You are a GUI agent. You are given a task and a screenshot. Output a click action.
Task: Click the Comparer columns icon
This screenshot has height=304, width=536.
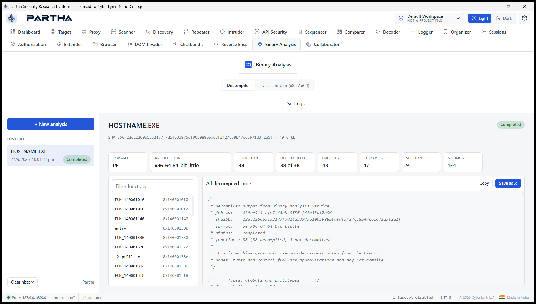[339, 32]
